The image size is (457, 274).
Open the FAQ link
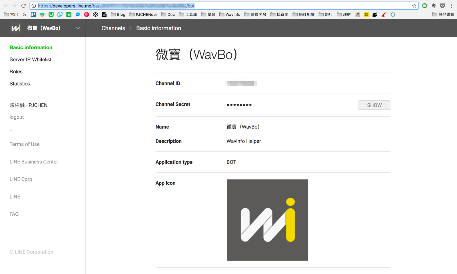point(14,214)
